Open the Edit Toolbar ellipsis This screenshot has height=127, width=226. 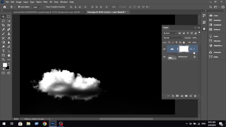(x=9, y=60)
